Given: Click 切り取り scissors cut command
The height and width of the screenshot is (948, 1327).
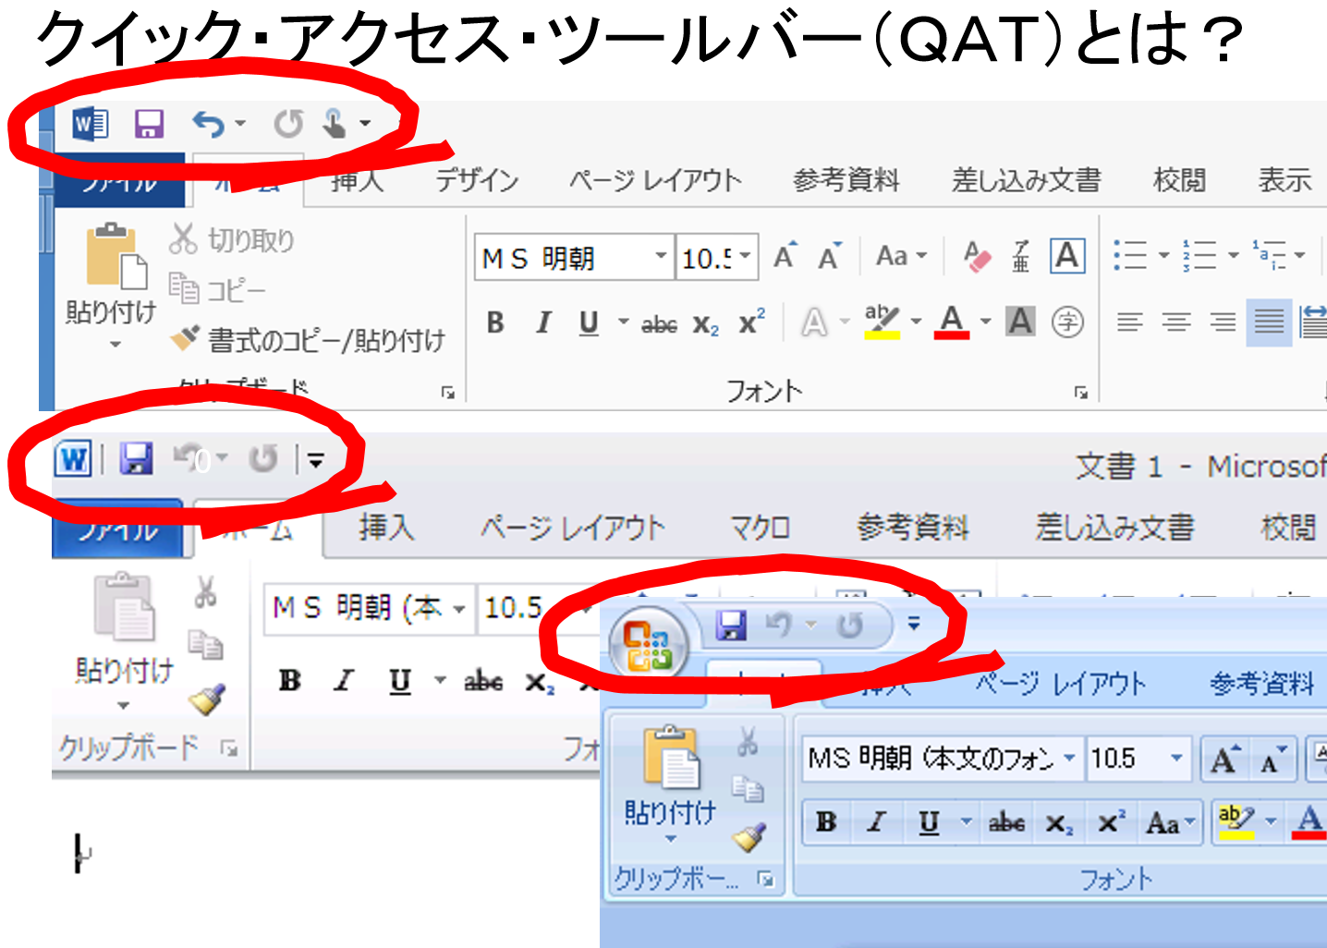Looking at the screenshot, I should (x=232, y=240).
